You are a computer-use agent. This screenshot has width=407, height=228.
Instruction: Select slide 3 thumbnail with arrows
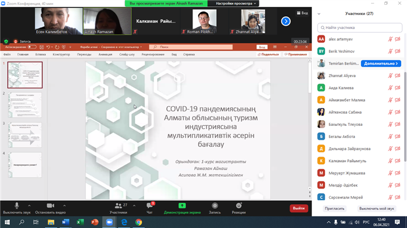pos(25,135)
